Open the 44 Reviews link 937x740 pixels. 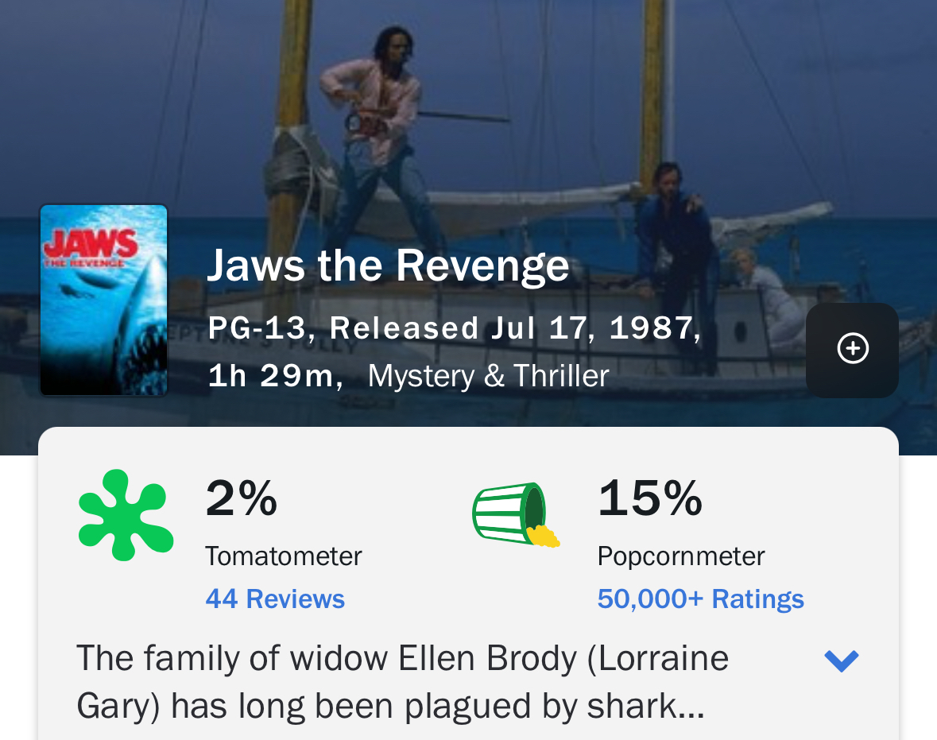(275, 599)
